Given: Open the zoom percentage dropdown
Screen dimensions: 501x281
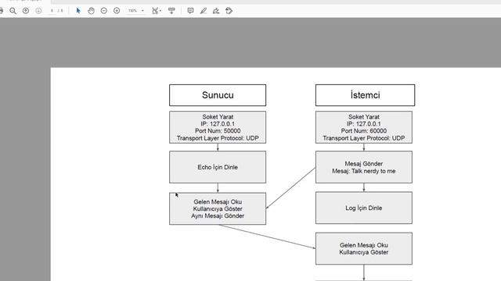Looking at the screenshot, I should (x=136, y=11).
